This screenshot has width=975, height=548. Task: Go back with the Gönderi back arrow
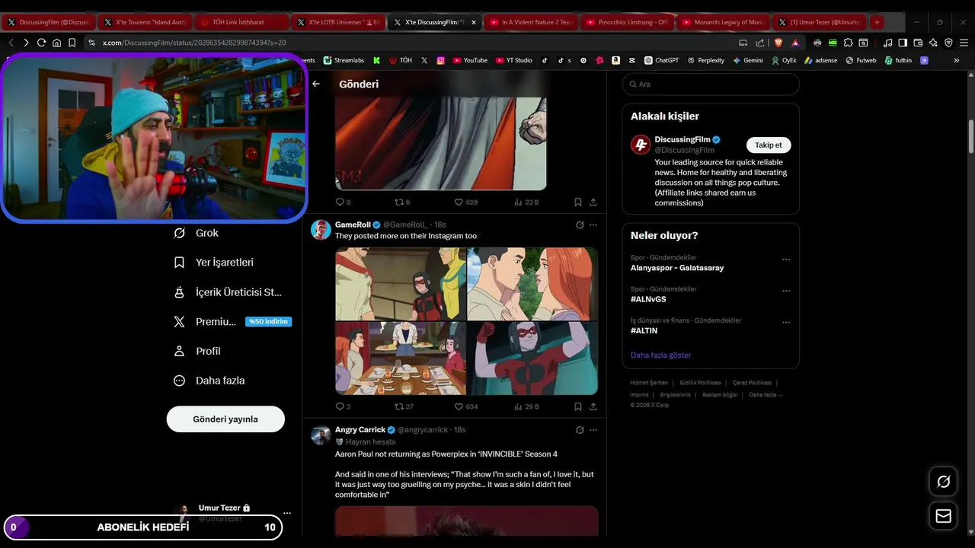[316, 84]
